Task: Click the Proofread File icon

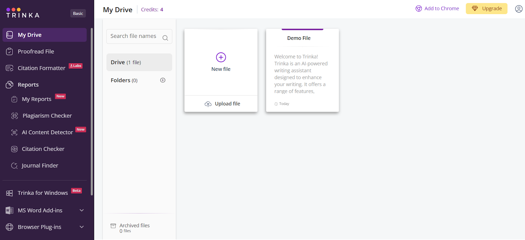Action: pyautogui.click(x=10, y=51)
